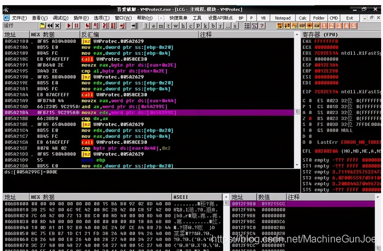Open Executable modules with 'e' button

pos(153,26)
